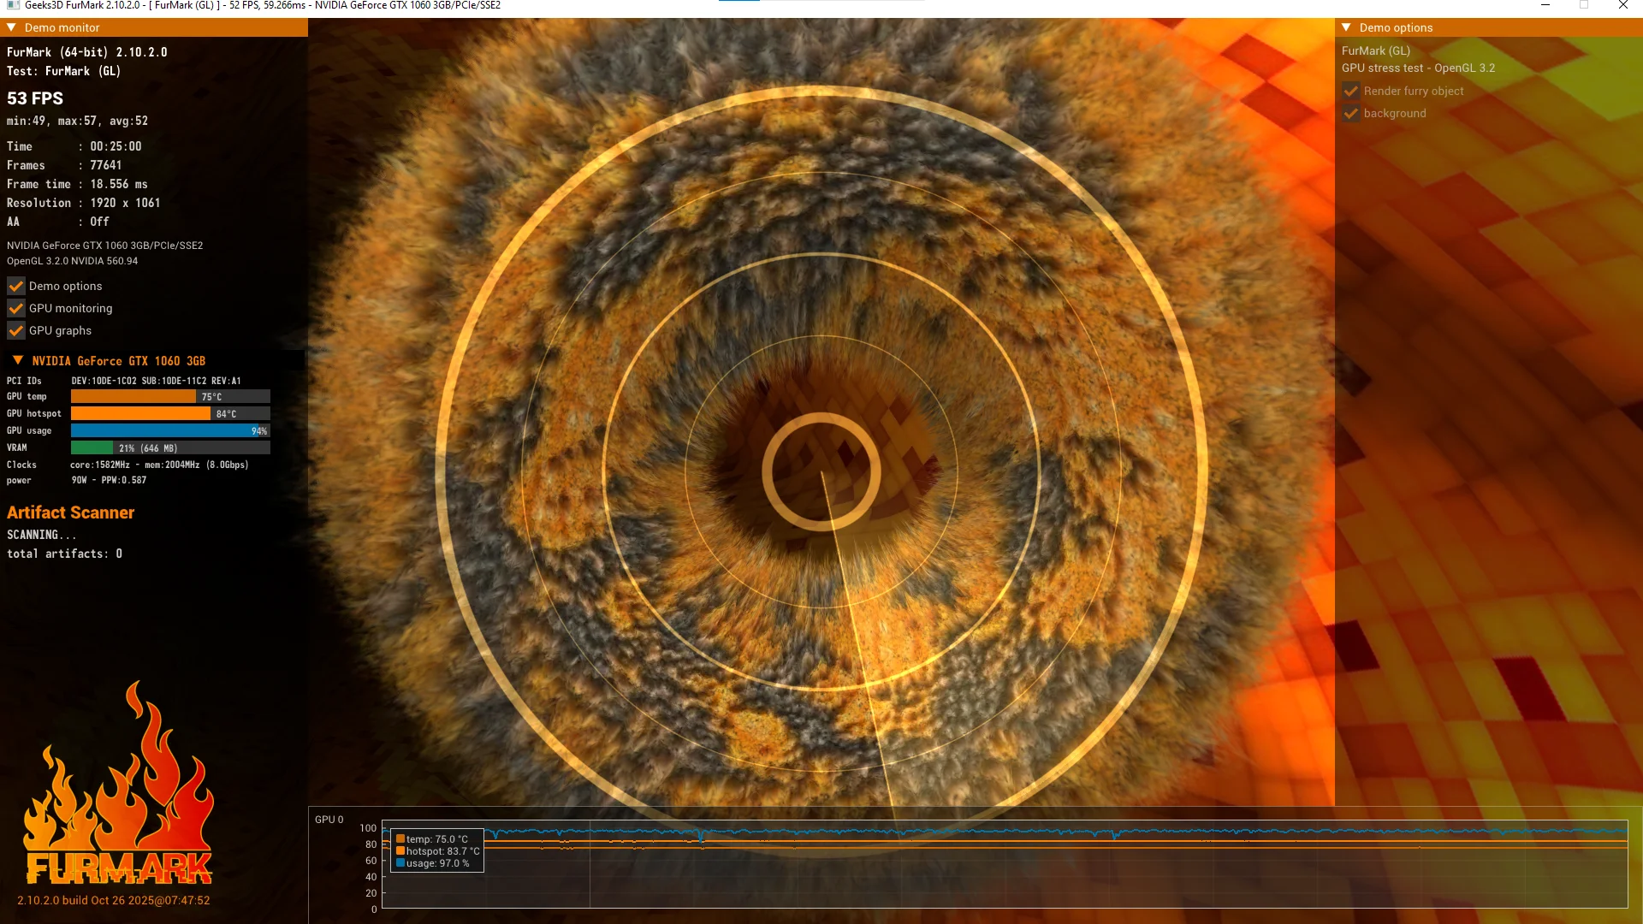Click the Demo monitor title bar
Viewport: 1643px width, 924px height.
154,27
